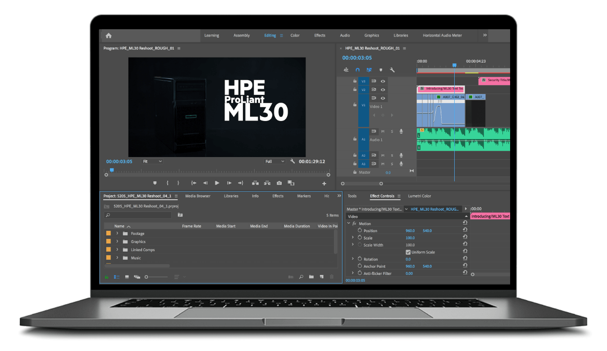Toggle Position animation stopwatch
The width and height of the screenshot is (607, 351).
click(360, 230)
